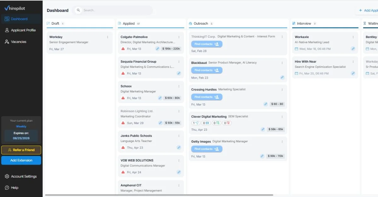
Task: Click the Weekly plan link
Action: click(21, 126)
